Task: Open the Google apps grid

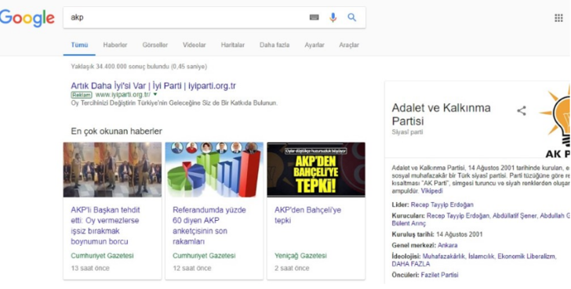Action: click(558, 18)
